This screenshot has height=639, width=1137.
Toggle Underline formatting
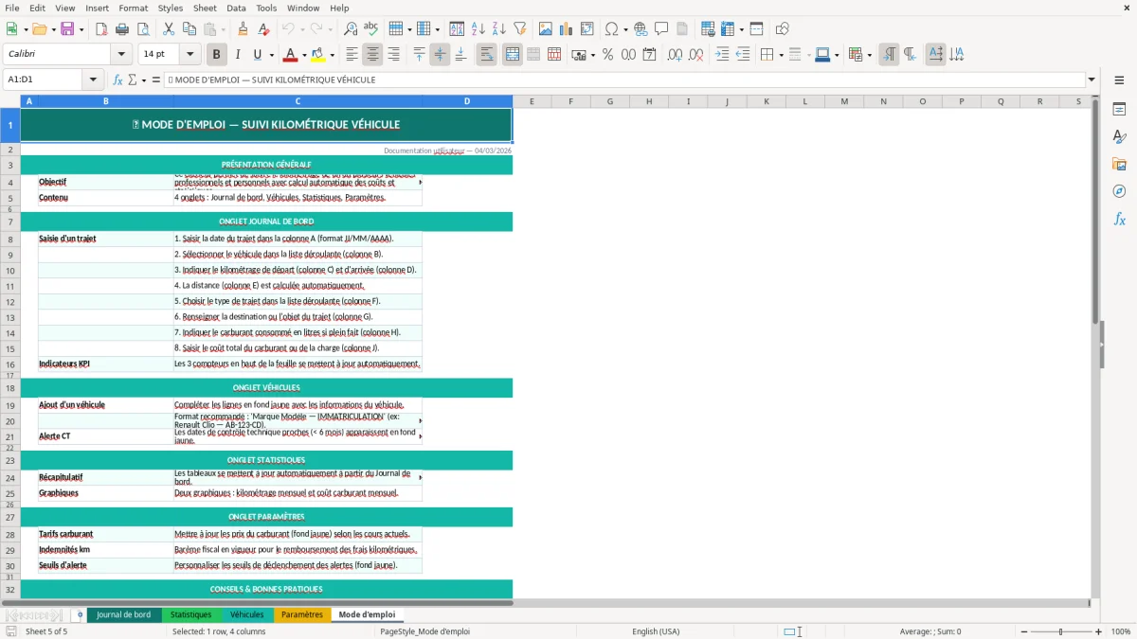258,55
